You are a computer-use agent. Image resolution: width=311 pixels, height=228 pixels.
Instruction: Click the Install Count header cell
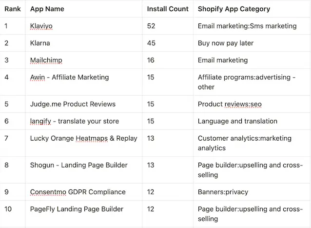click(168, 9)
